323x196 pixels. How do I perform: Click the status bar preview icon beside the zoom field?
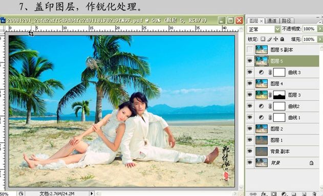(x=21, y=194)
